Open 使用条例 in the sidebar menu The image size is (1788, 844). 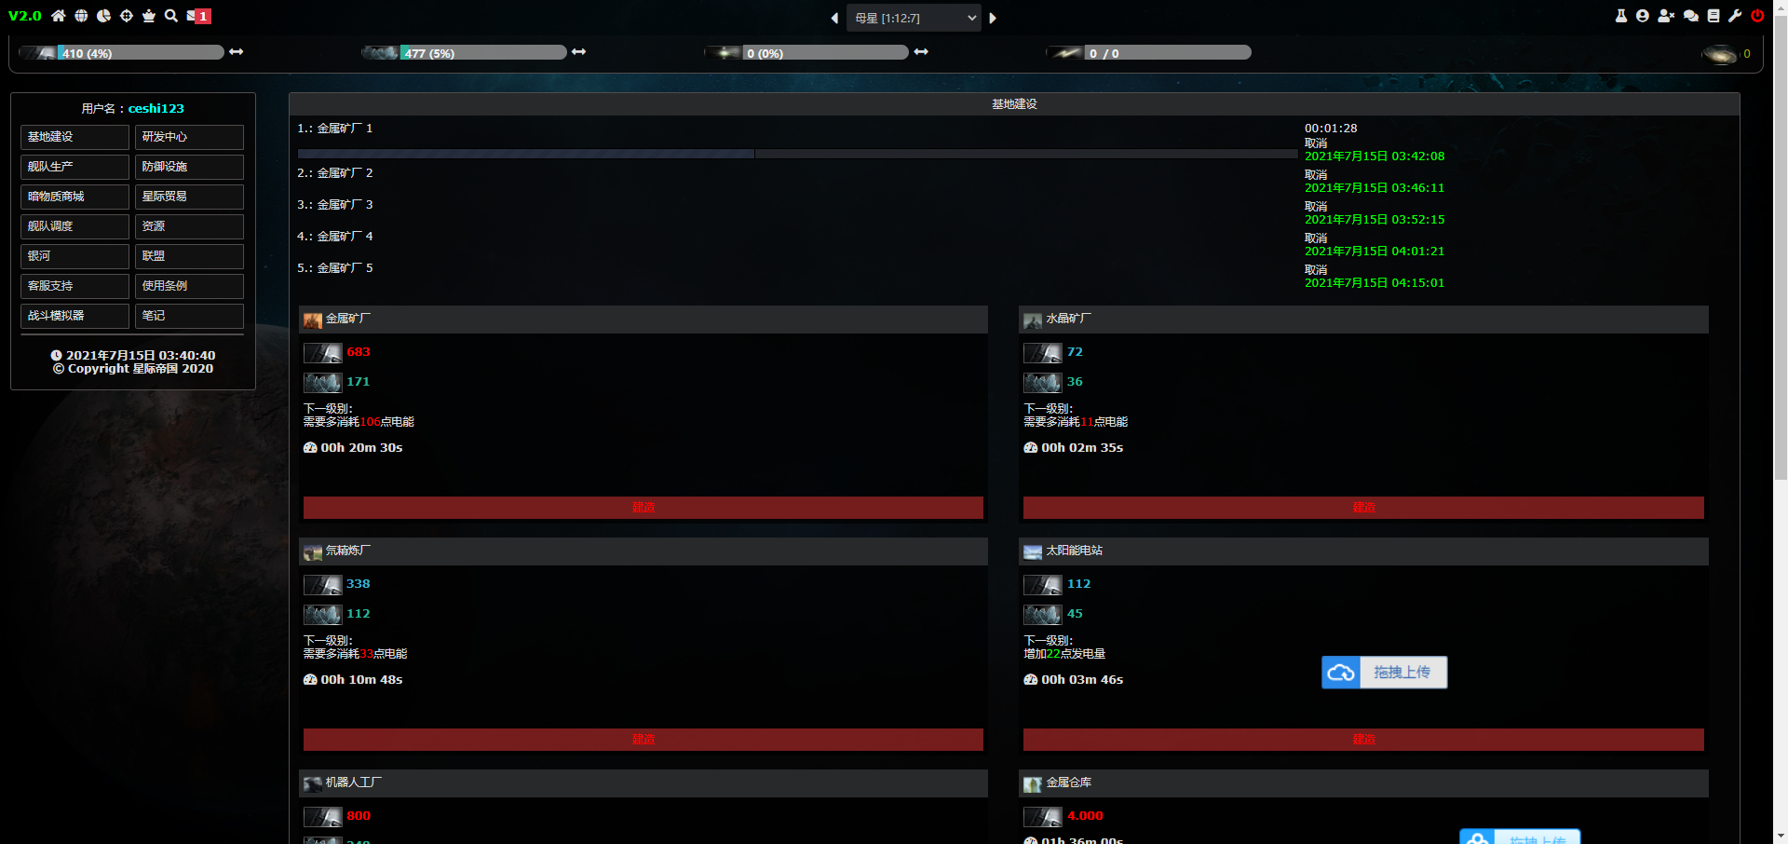[189, 286]
